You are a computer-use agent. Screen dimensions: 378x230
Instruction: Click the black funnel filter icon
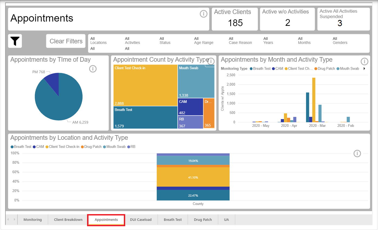point(15,41)
